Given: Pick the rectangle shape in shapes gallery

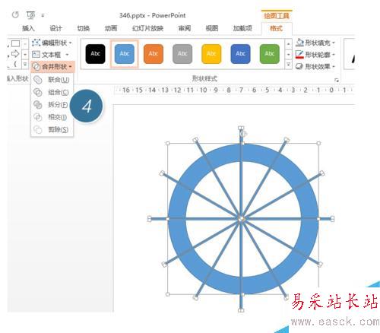Looking at the screenshot, I should click(16, 43).
